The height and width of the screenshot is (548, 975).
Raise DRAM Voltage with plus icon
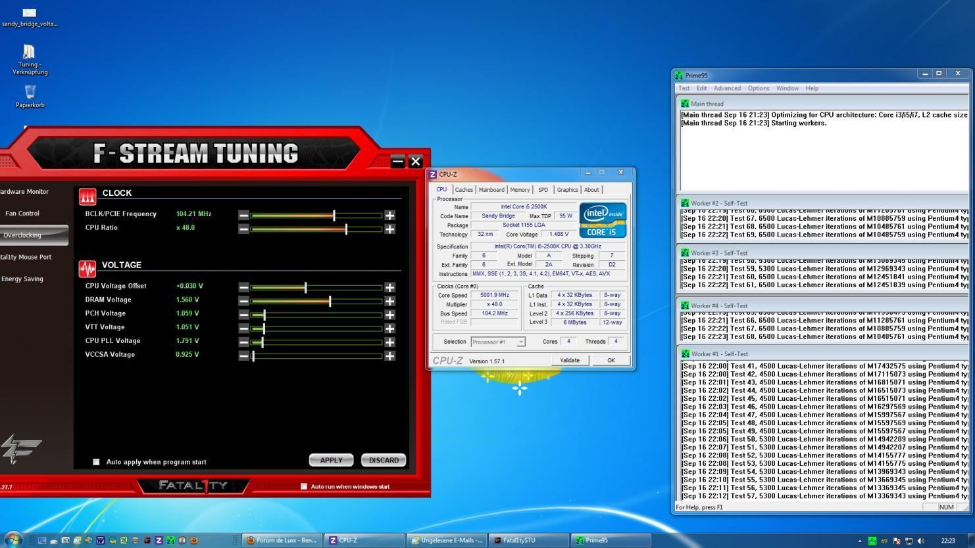[389, 301]
